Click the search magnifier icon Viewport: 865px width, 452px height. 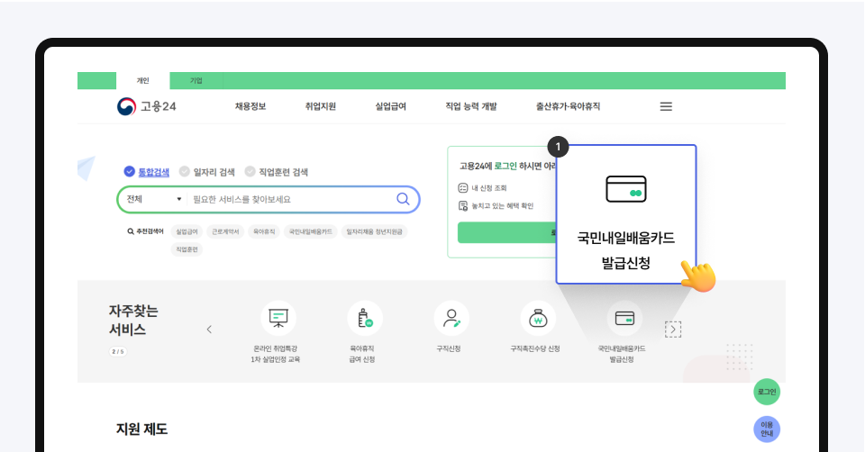click(x=404, y=199)
